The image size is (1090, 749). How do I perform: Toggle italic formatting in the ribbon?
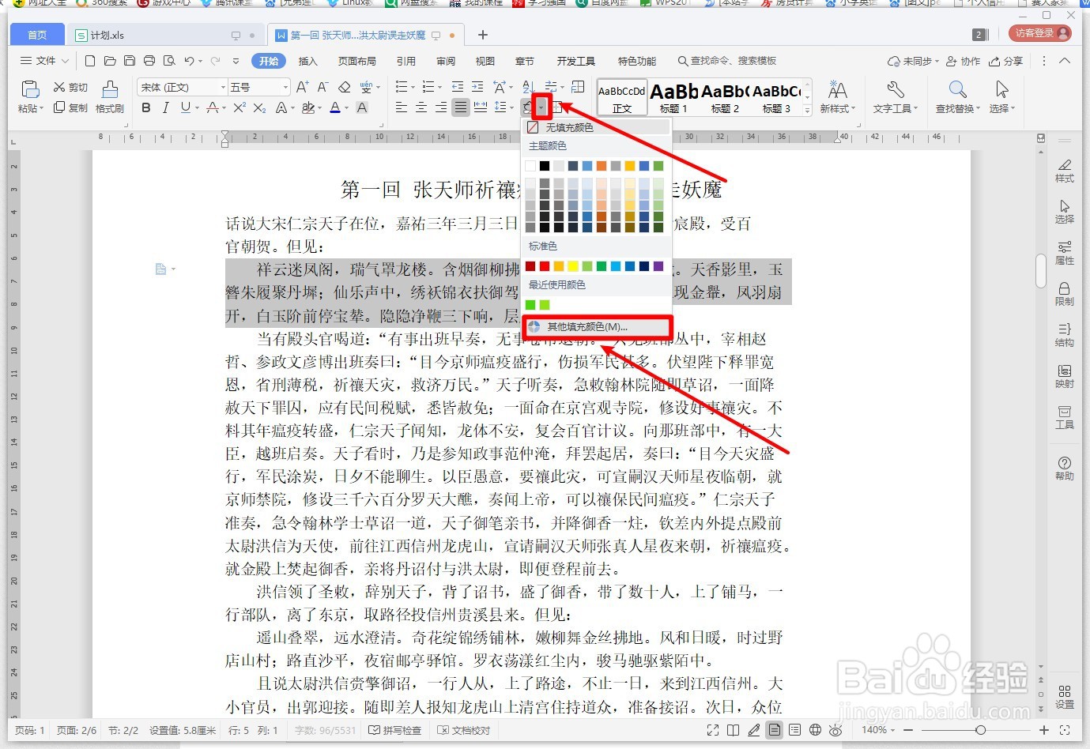click(165, 108)
